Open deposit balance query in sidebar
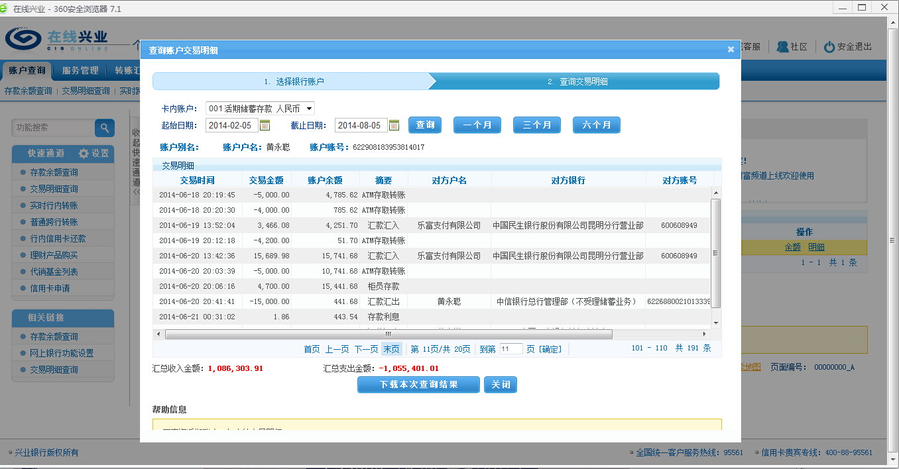Image resolution: width=899 pixels, height=469 pixels. [x=54, y=172]
